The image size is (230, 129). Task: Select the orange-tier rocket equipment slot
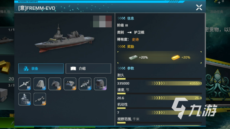(40, 99)
